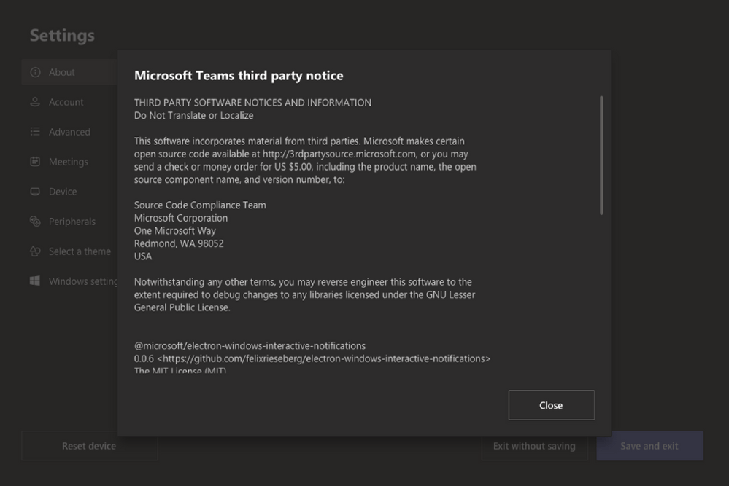Click the person icon next to Account
729x486 pixels.
(35, 102)
